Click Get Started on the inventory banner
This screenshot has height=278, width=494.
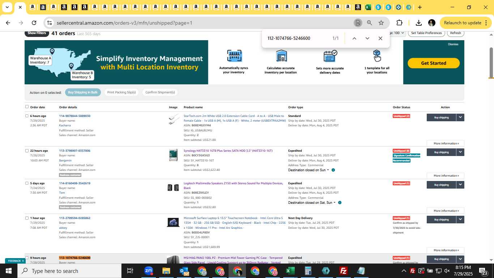click(x=434, y=63)
